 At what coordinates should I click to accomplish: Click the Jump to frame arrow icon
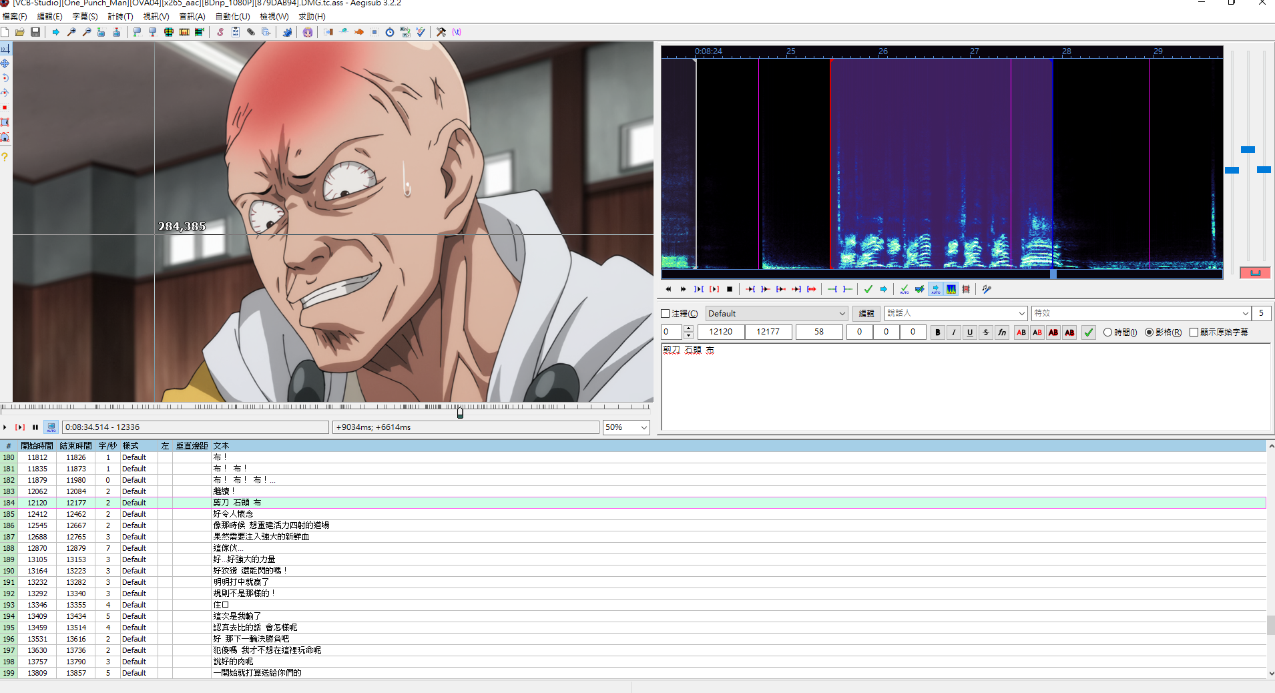(x=56, y=32)
